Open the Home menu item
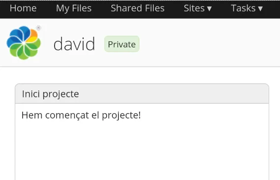The width and height of the screenshot is (280, 180). [x=23, y=8]
